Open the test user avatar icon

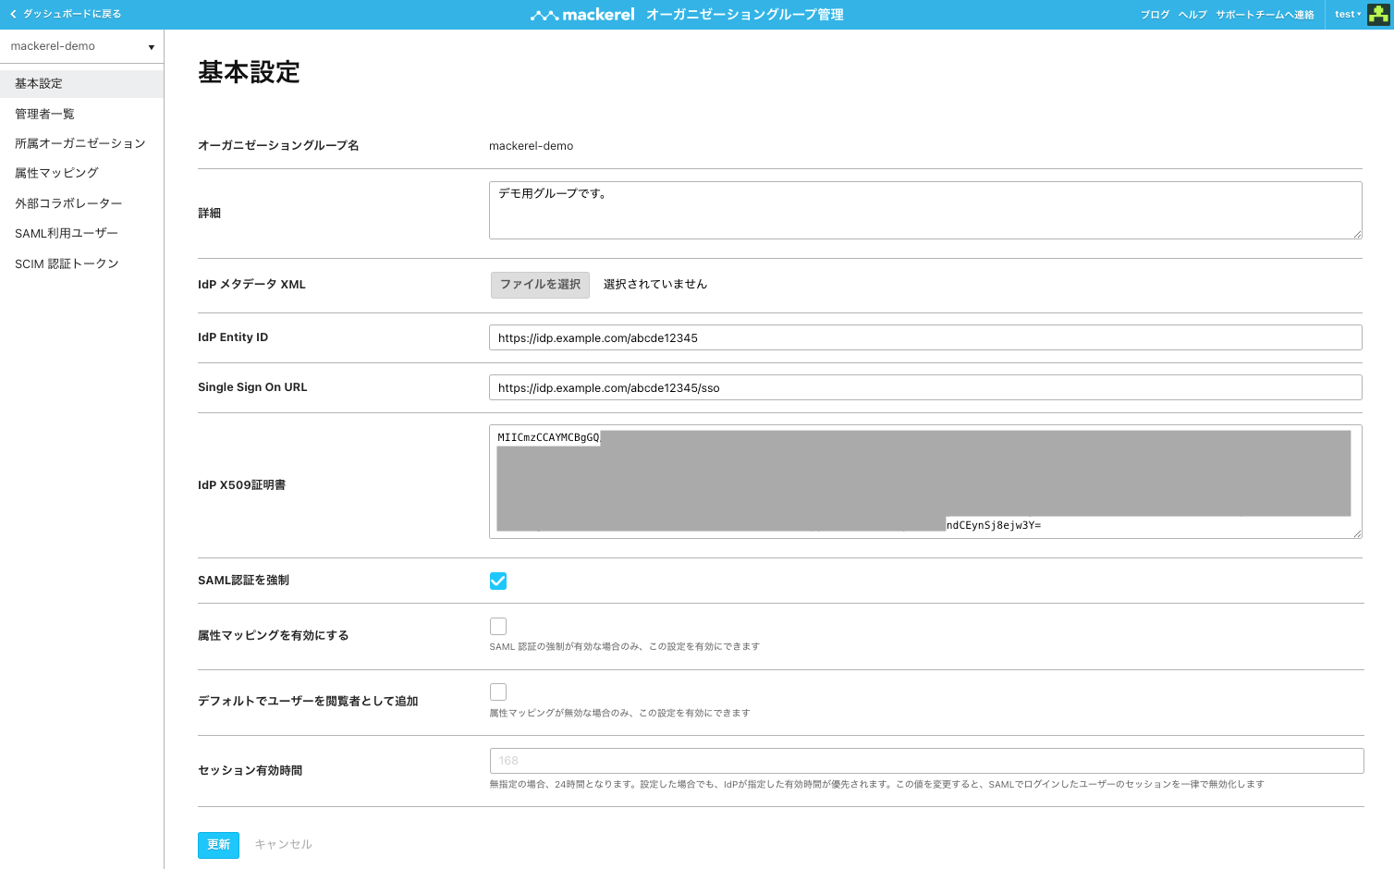pos(1378,15)
